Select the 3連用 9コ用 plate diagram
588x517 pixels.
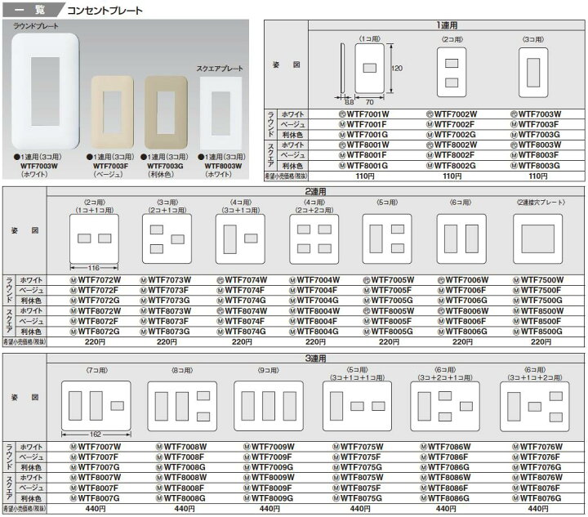point(269,406)
